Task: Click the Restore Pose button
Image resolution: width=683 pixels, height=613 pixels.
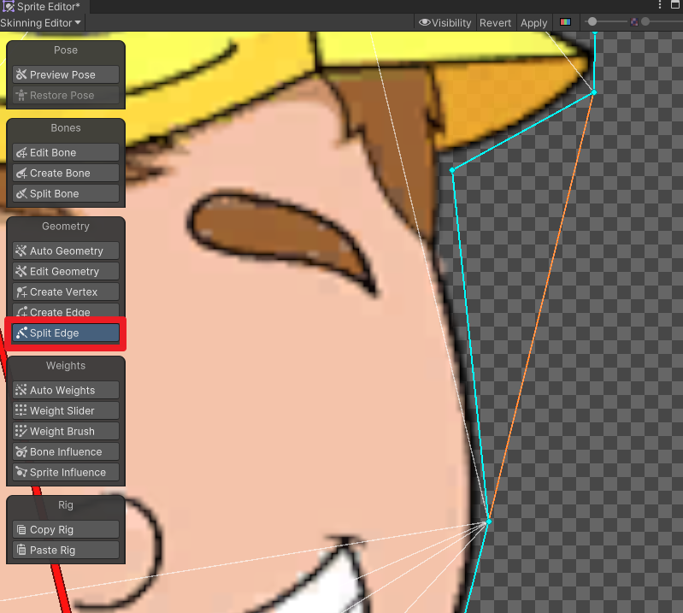Action: [66, 95]
